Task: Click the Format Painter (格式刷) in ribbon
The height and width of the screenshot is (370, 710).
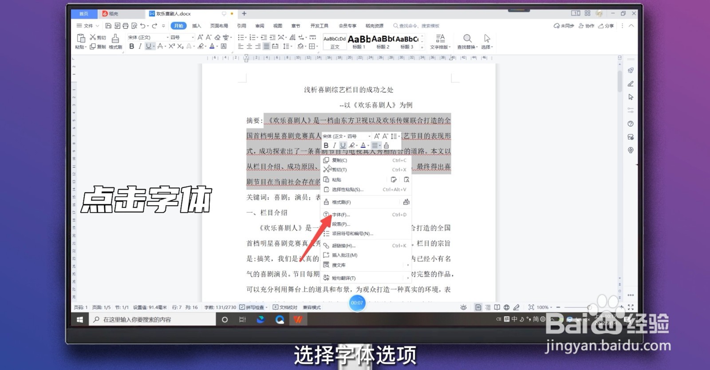Action: pos(115,41)
